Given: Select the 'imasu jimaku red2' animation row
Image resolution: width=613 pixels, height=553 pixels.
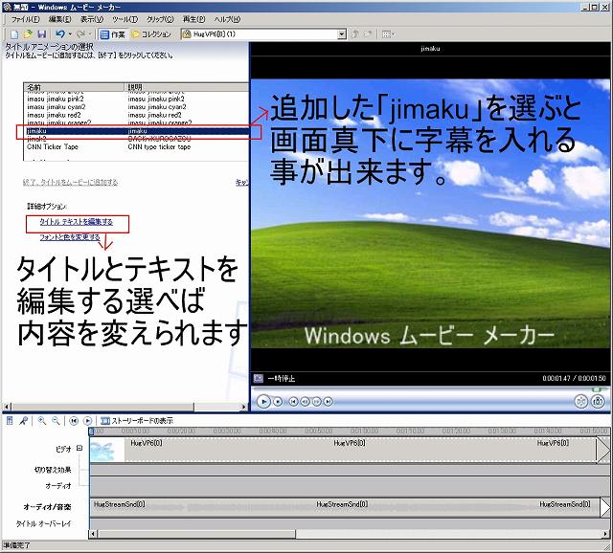Looking at the screenshot, I should [136, 115].
